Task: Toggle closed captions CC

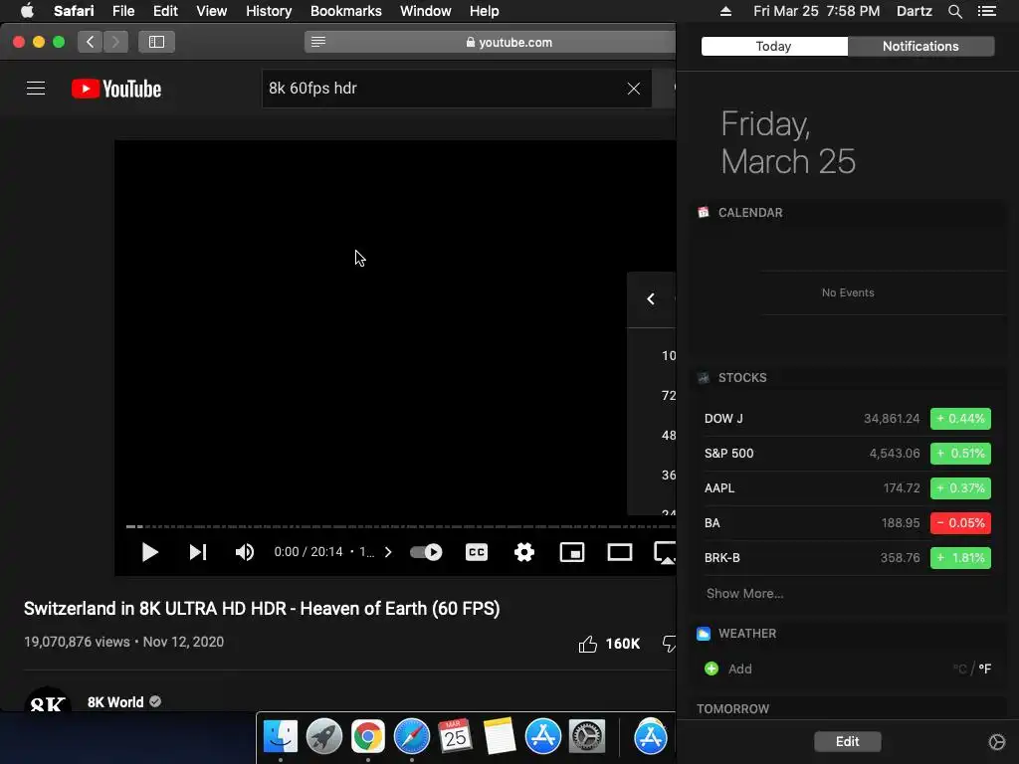Action: pos(477,552)
